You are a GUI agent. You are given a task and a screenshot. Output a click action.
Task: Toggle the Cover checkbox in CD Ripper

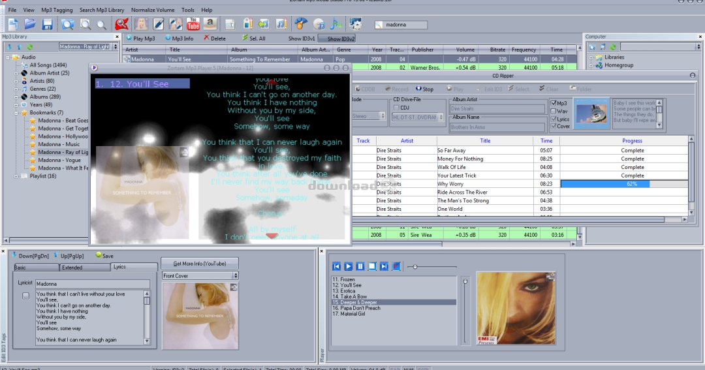click(554, 127)
